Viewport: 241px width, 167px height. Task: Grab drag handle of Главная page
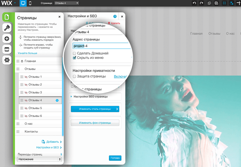pyautogui.click(x=18, y=61)
